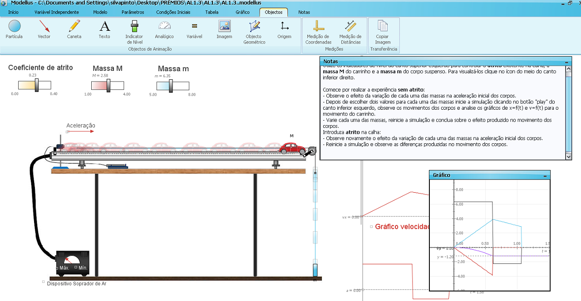
Task: Select the red car labeled M
Action: pyautogui.click(x=293, y=148)
